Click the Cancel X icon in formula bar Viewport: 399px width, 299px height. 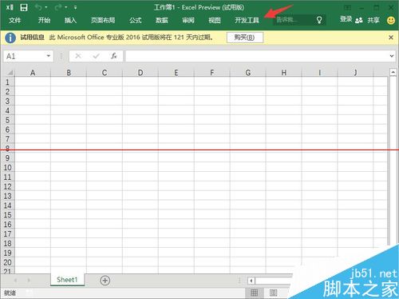(x=78, y=56)
